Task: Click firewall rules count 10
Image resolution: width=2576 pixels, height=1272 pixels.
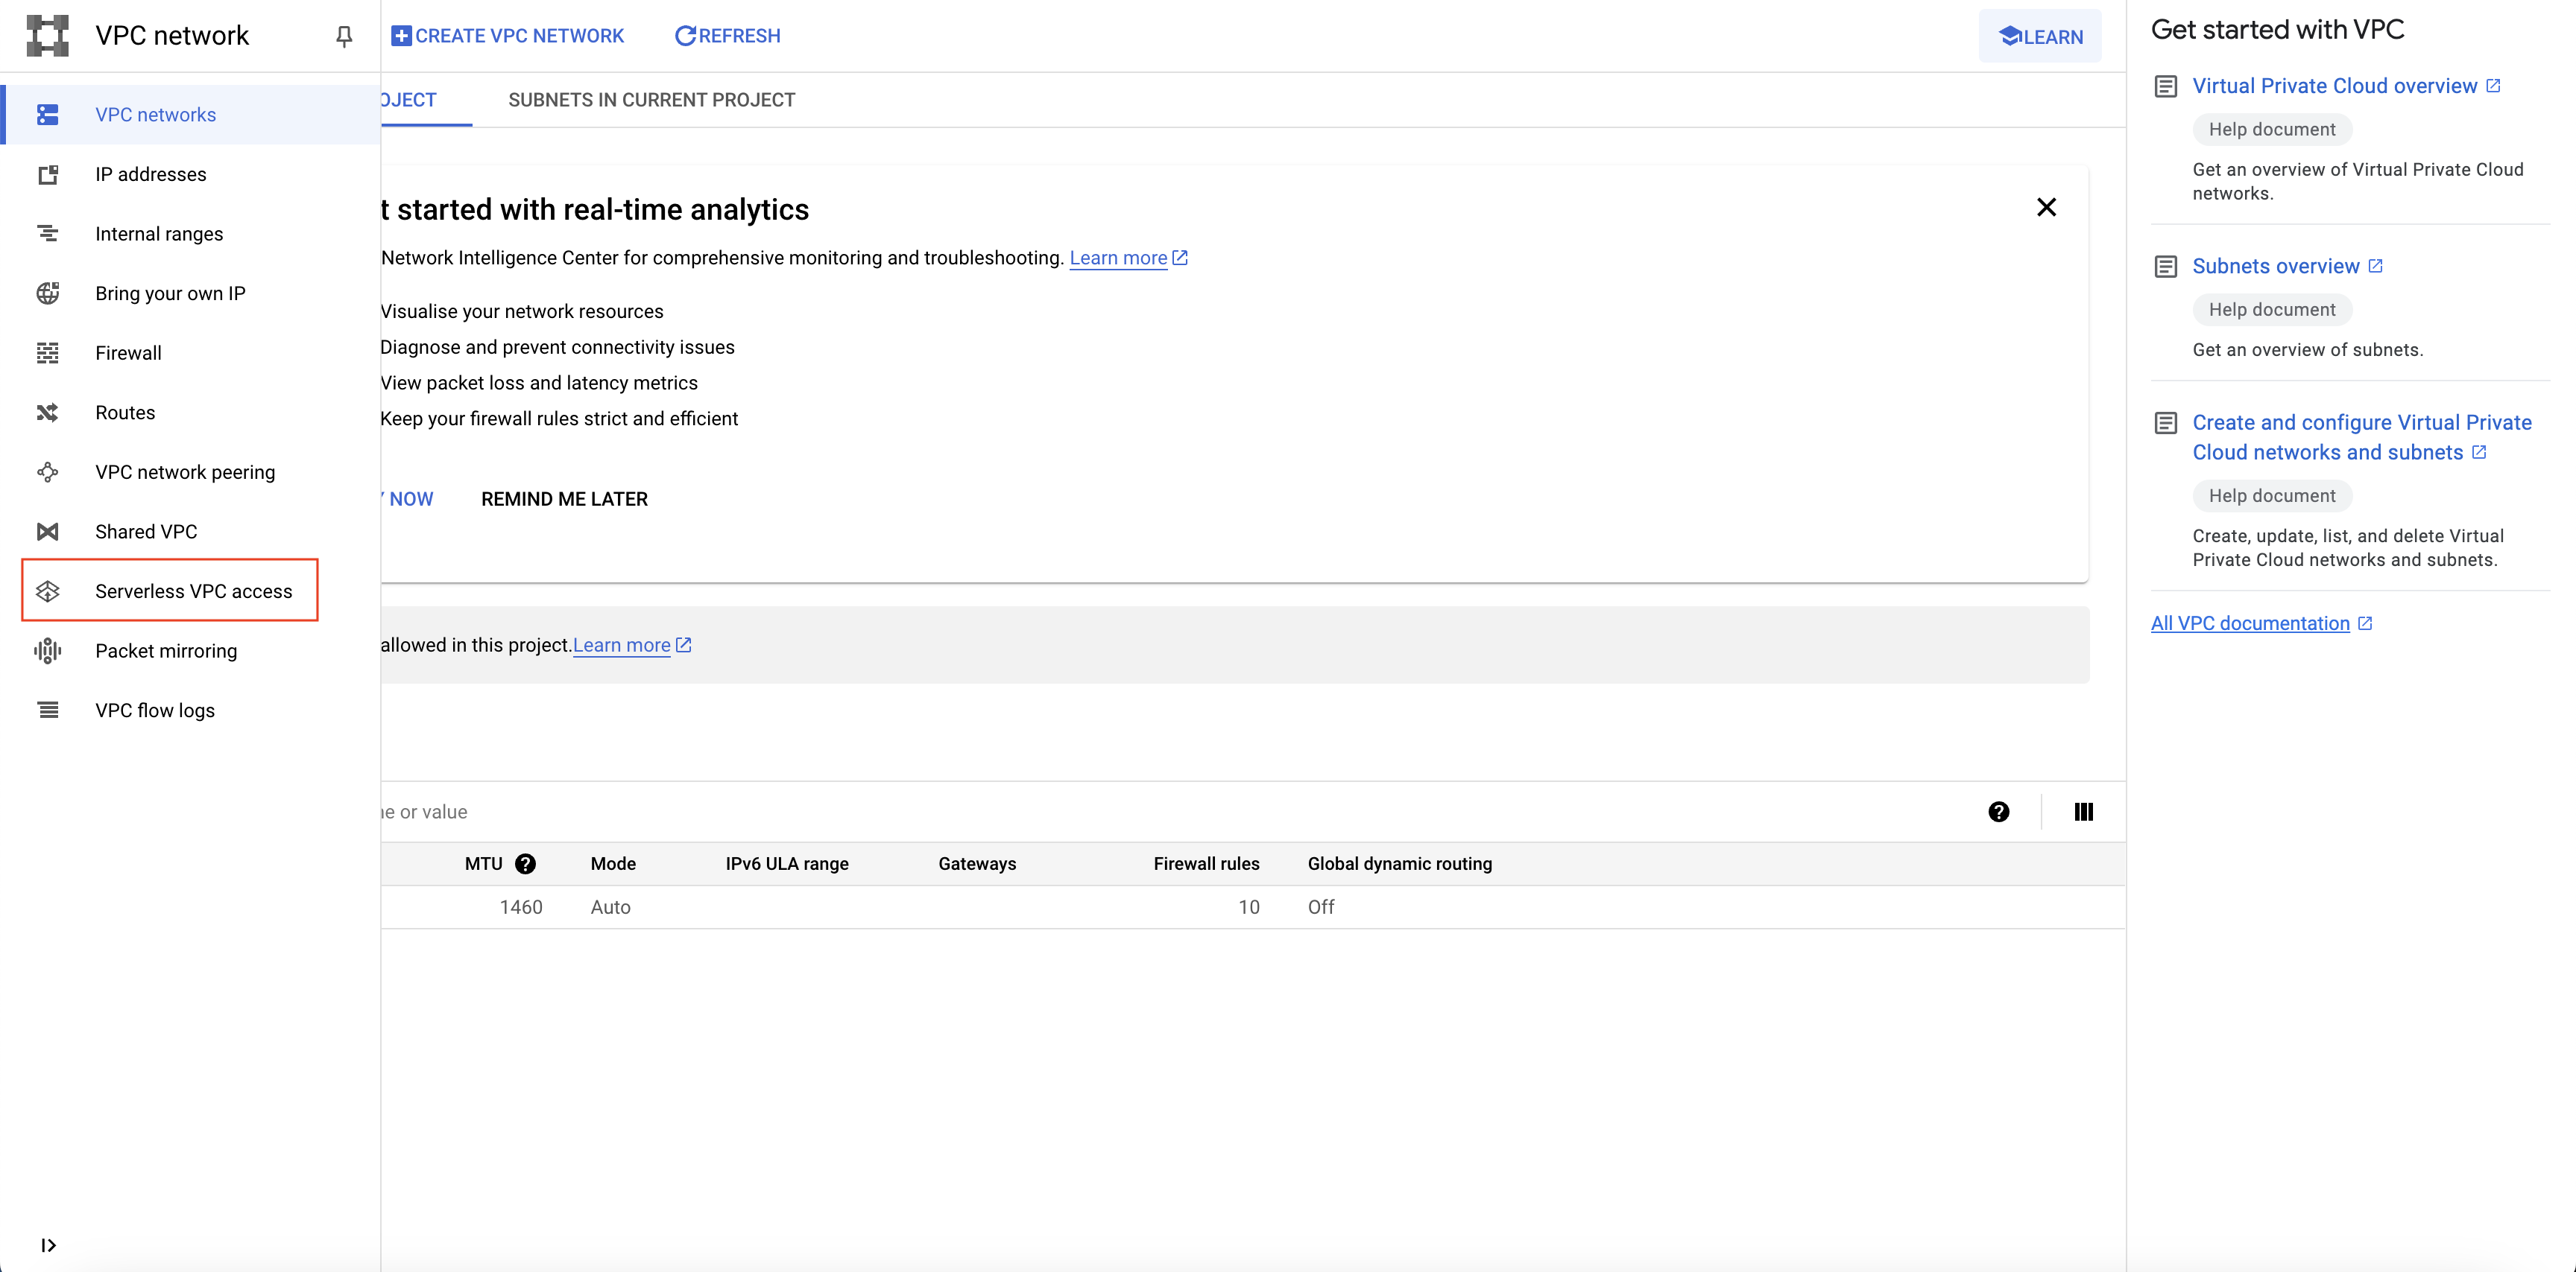Action: pos(1248,907)
